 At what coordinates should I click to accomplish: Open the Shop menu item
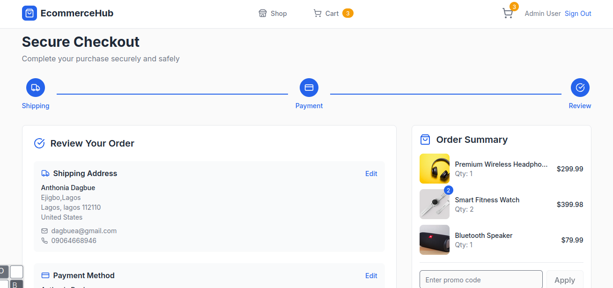(x=273, y=14)
